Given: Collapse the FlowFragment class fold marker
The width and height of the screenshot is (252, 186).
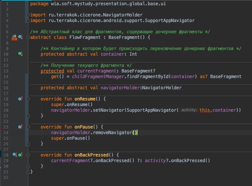Looking at the screenshot, I should click(28, 37).
